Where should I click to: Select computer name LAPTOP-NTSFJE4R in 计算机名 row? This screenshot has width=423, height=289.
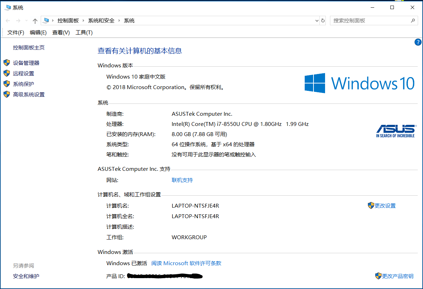pos(195,206)
